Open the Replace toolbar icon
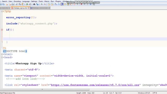Screen dimensions: 167x94 [37, 4]
